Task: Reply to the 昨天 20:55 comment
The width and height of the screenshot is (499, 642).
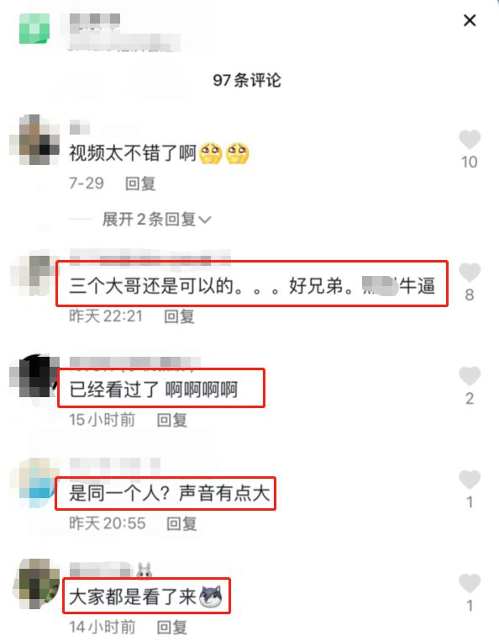Action: pos(181,523)
